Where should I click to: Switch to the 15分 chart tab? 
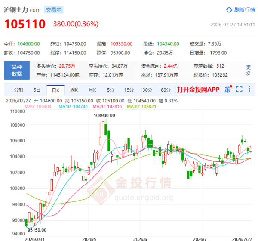pyautogui.click(x=129, y=90)
